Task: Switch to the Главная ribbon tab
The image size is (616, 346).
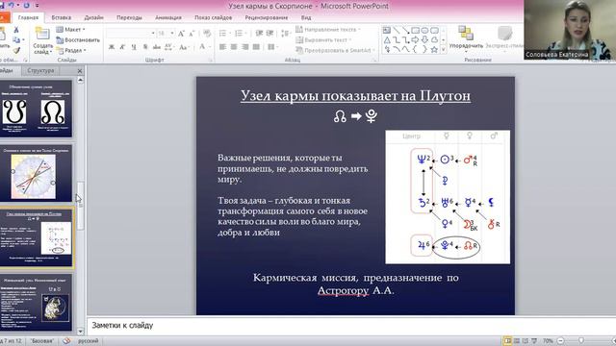Action: click(x=28, y=17)
